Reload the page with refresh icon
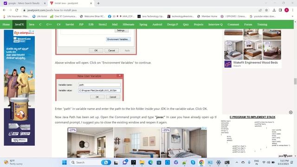This screenshot has height=167, width=297. pos(17,10)
